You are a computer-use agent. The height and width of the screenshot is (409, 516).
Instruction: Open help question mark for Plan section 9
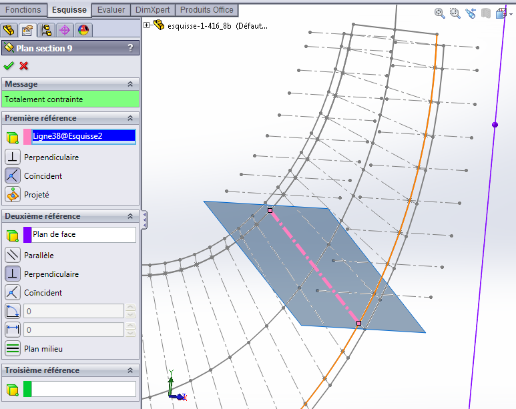[130, 48]
